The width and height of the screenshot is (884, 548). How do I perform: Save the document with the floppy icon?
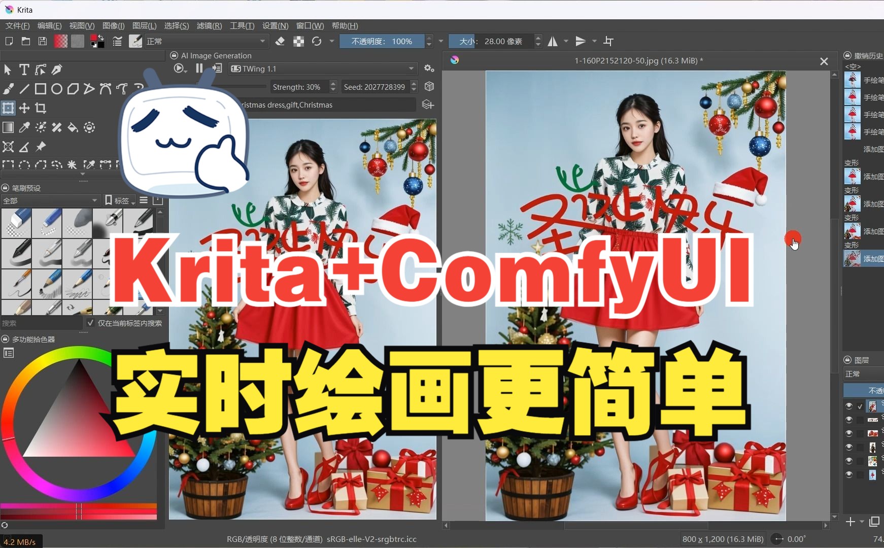pos(43,41)
